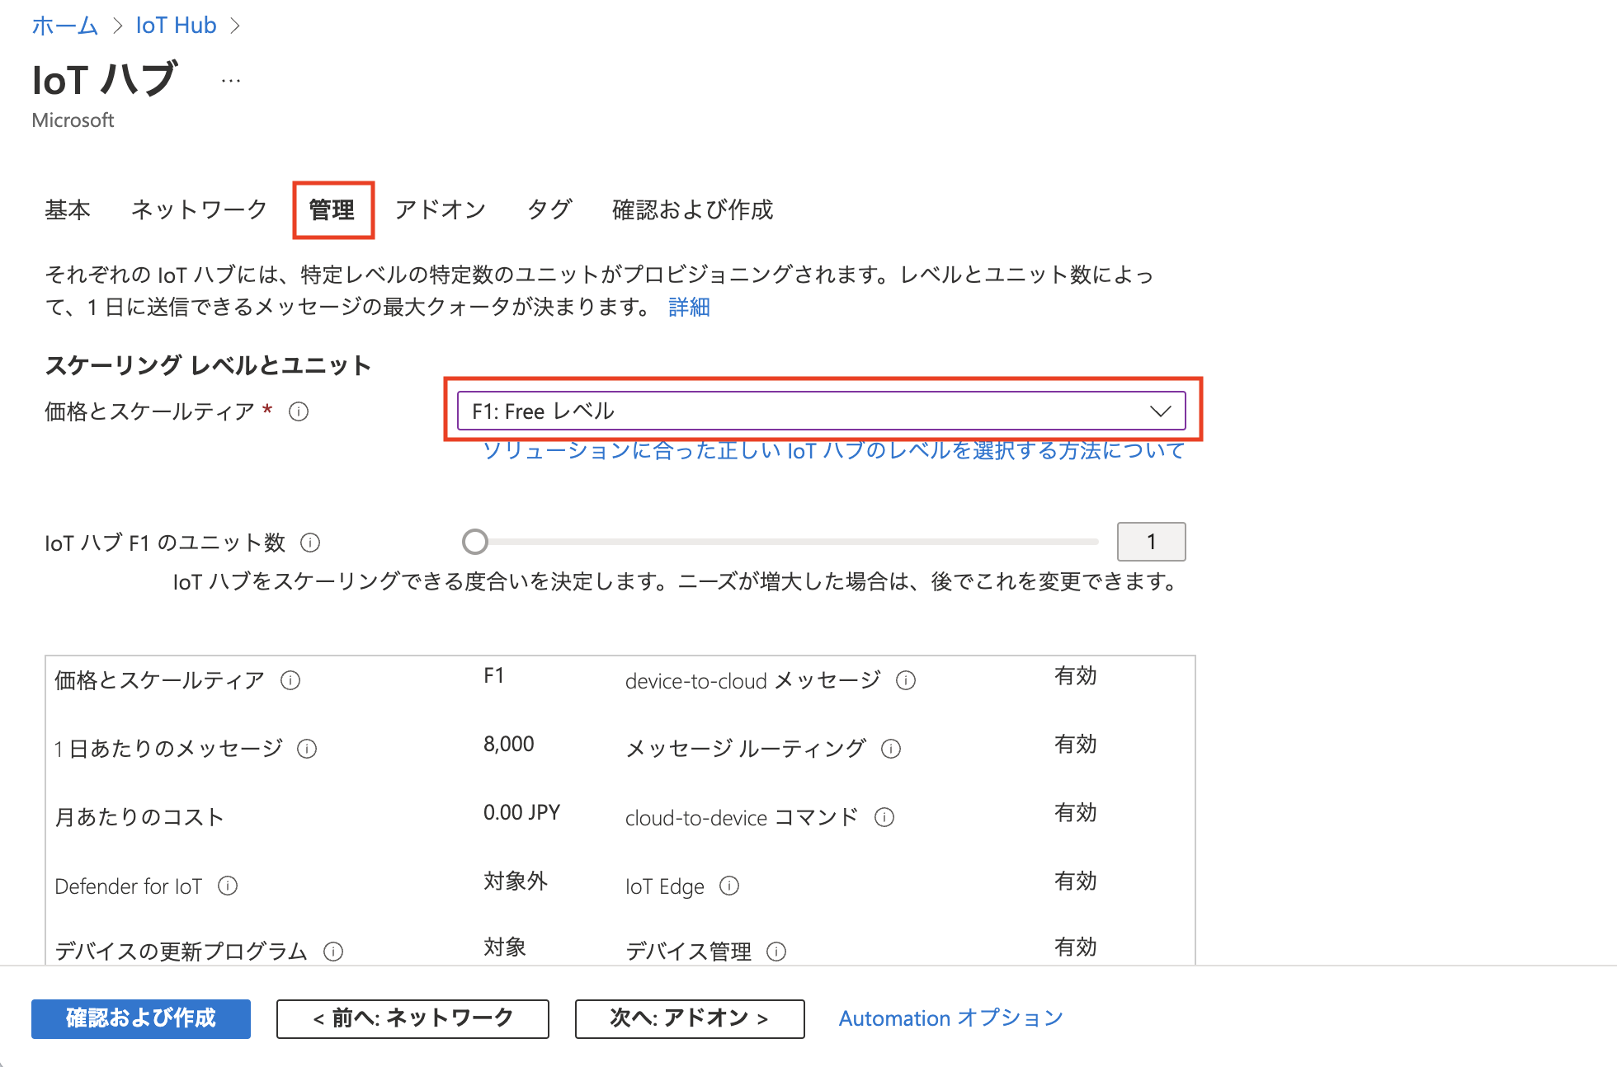Switch to the アドオン tab

pos(441,210)
